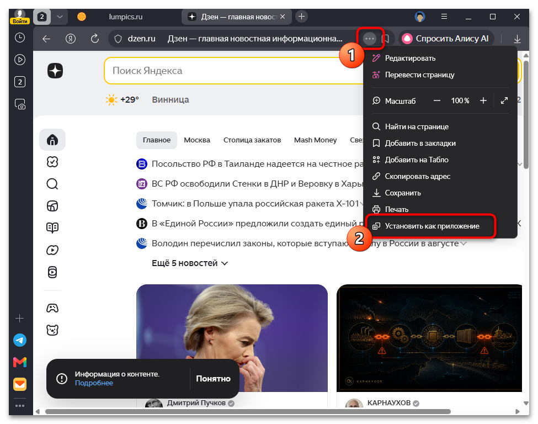This screenshot has width=538, height=424.
Task: Click the Винница location link
Action: coord(170,99)
